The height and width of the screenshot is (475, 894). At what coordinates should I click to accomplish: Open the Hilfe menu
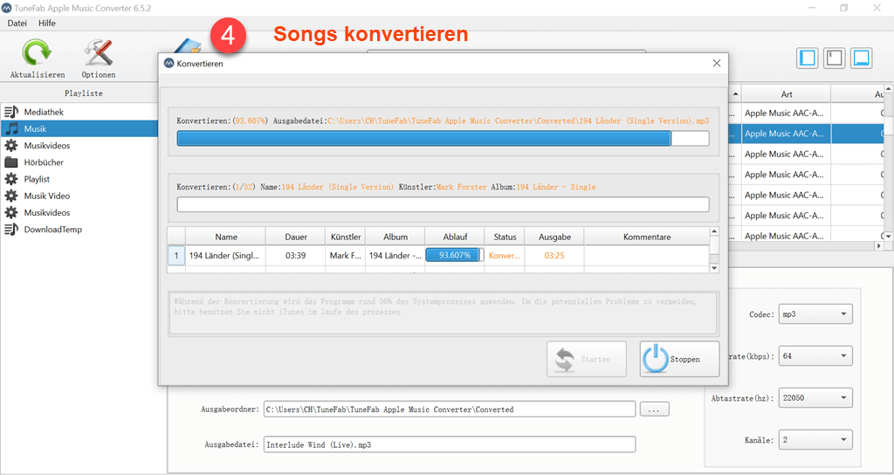47,23
